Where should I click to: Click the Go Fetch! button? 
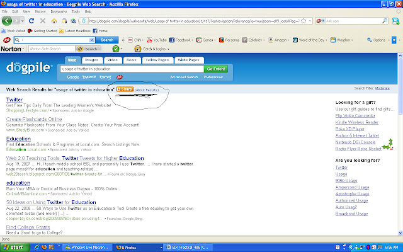click(216, 69)
